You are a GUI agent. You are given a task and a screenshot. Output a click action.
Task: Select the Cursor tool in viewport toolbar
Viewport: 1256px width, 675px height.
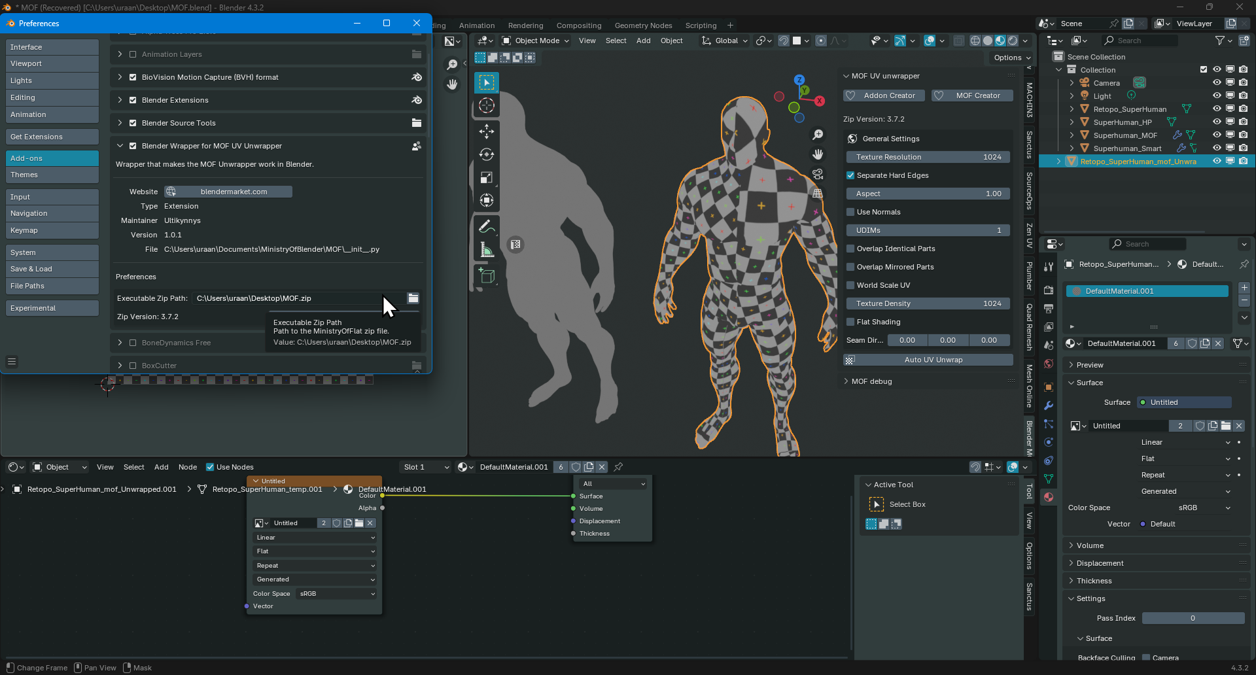(486, 106)
